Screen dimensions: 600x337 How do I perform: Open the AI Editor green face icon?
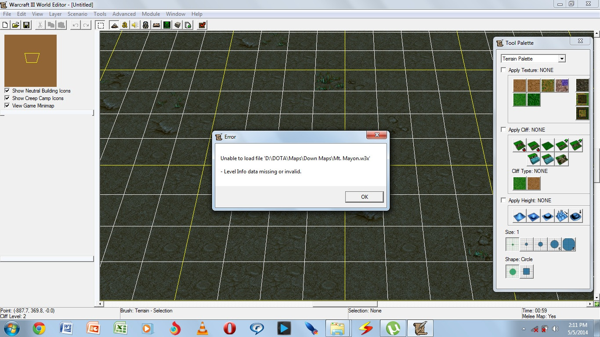167,25
